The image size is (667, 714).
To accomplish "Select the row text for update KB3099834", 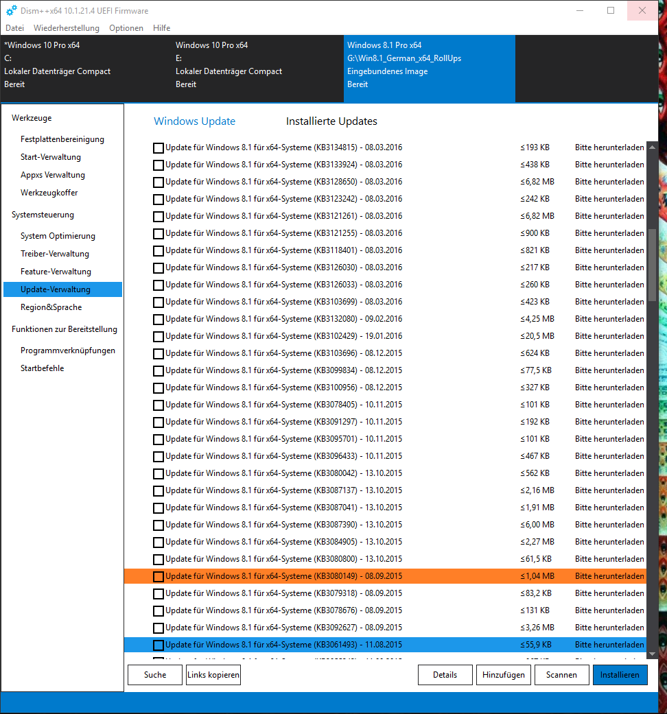I will pyautogui.click(x=284, y=370).
